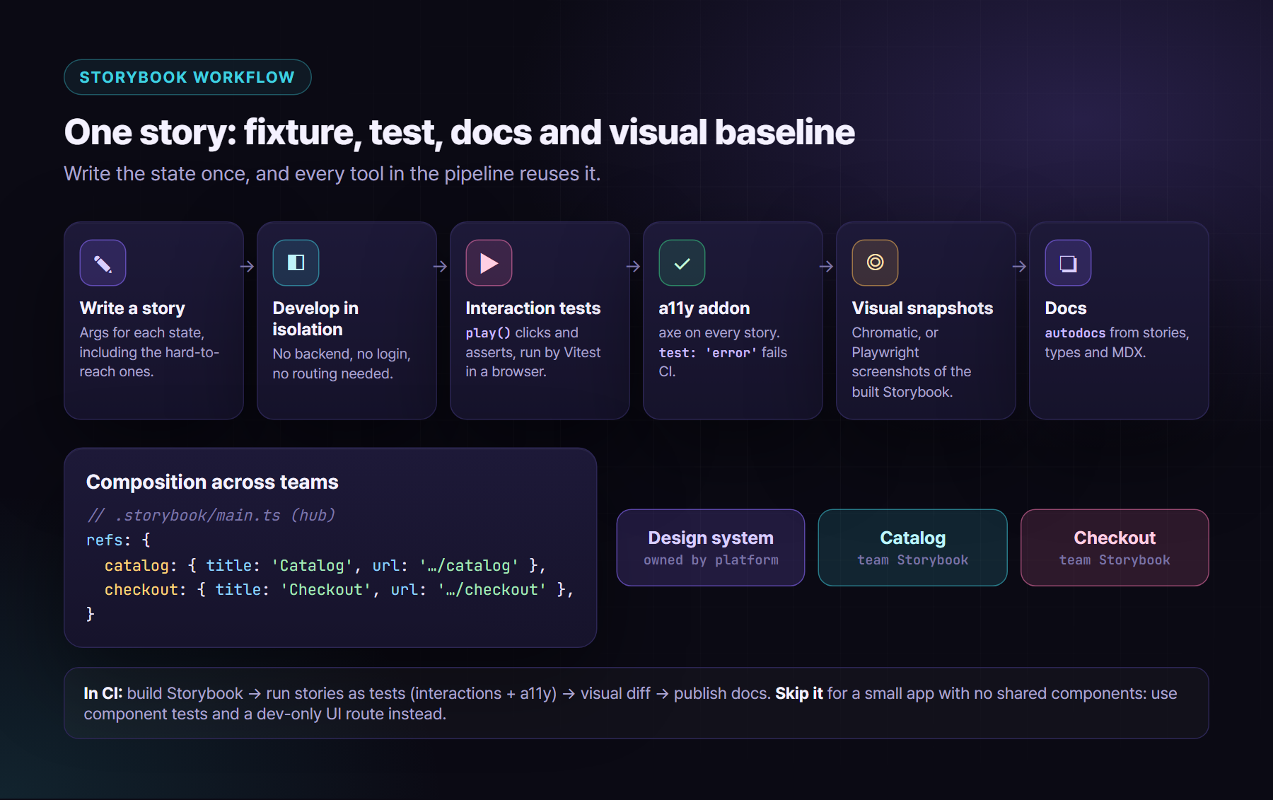Click the subtitle 'Write the state once...'
1273x800 pixels.
(x=332, y=174)
